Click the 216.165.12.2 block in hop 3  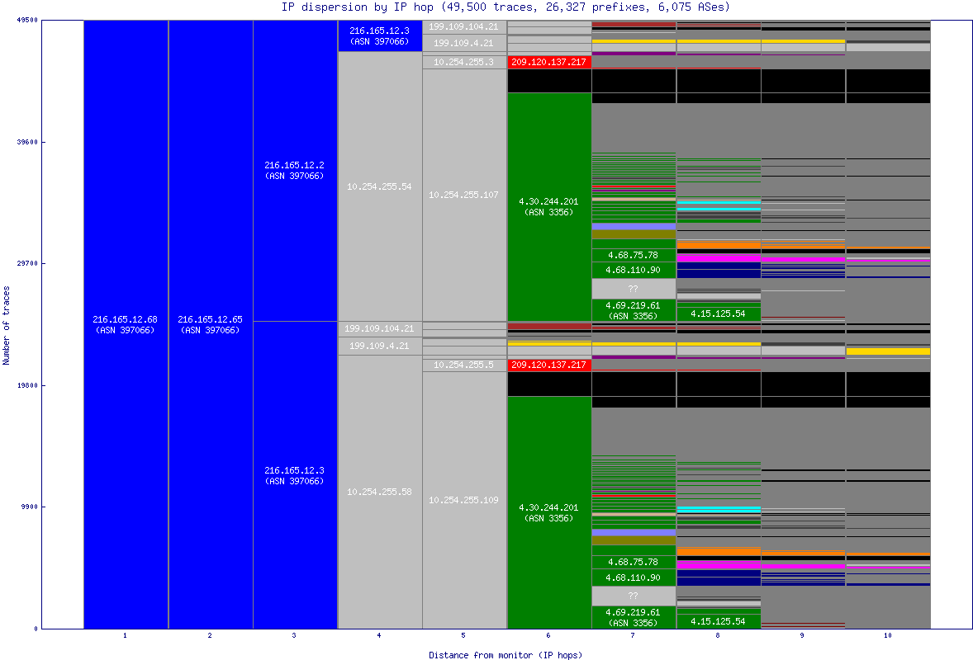tap(294, 170)
